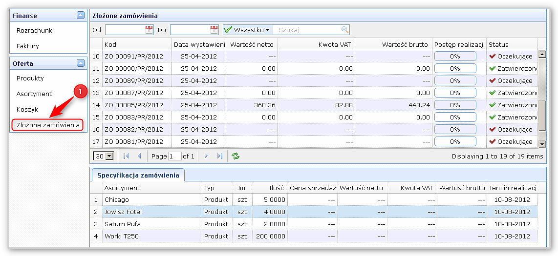Collapse the Finanse panel
Viewport: 558px width, 256px height.
pyautogui.click(x=81, y=16)
